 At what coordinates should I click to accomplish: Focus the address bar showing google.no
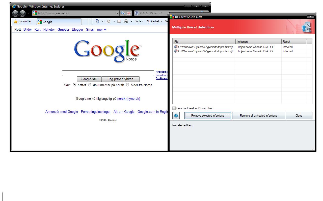pyautogui.click(x=75, y=13)
